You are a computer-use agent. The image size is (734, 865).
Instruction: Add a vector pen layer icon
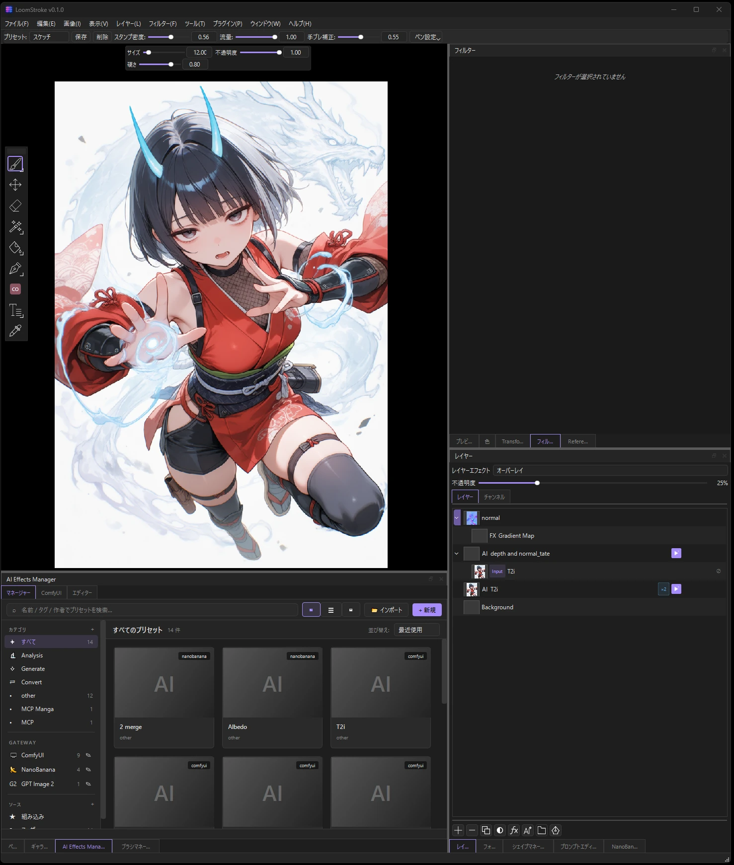pos(556,830)
